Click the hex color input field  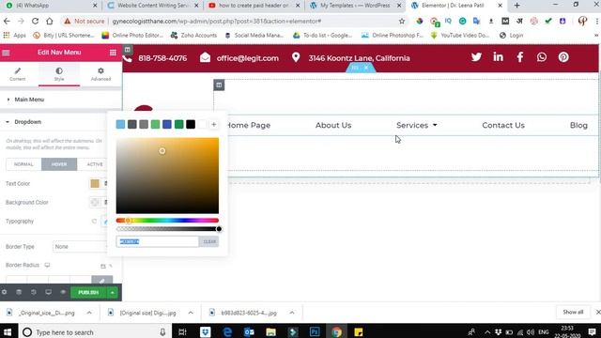[x=157, y=241]
